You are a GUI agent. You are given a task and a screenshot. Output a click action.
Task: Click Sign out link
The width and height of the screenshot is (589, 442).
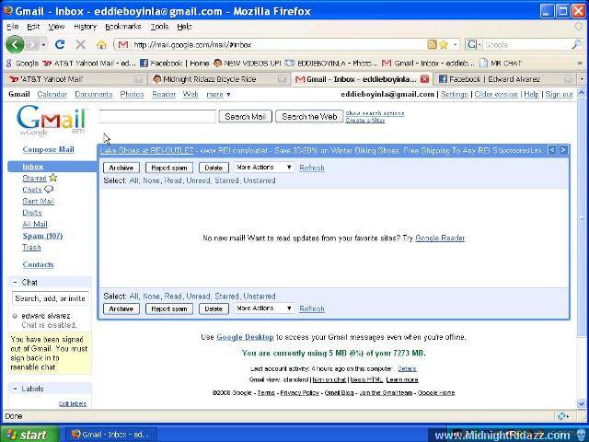tap(559, 94)
